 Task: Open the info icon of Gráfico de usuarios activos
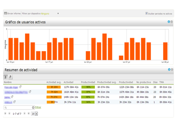(x=169, y=22)
